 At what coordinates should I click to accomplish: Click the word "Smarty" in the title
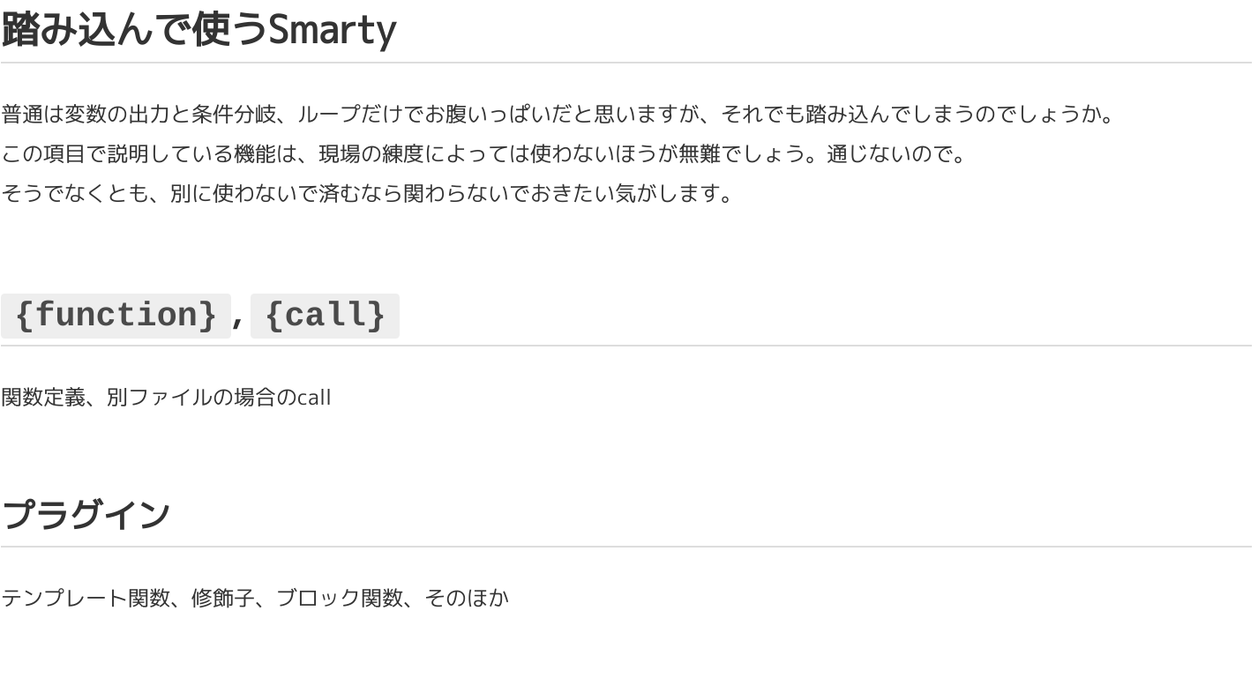coord(332,30)
